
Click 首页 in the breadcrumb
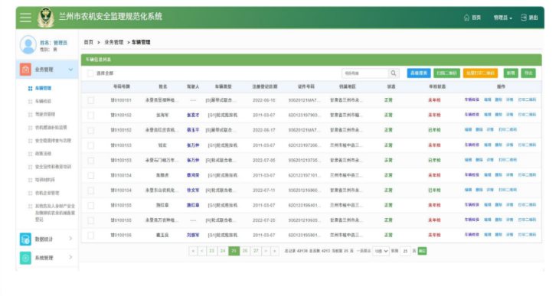88,42
